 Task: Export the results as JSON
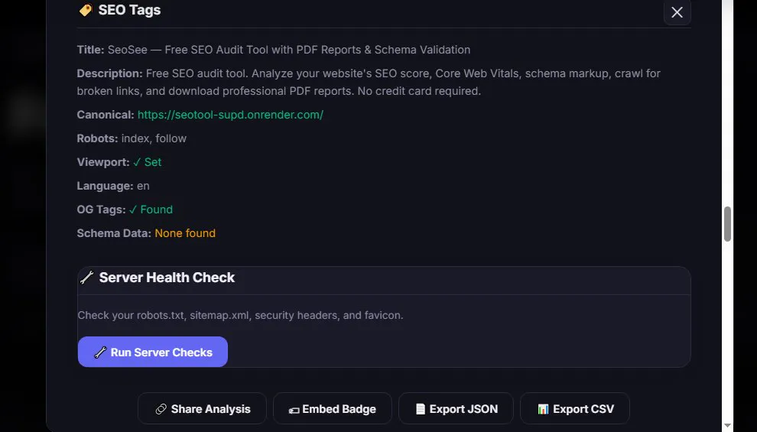(456, 409)
